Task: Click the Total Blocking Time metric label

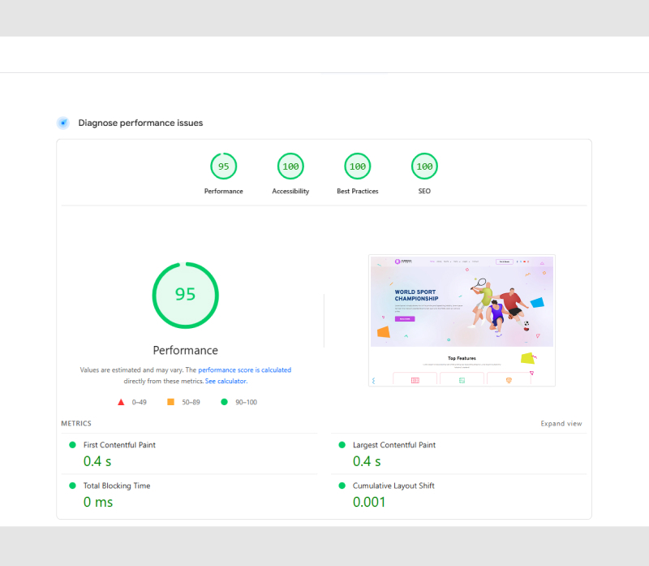Action: coord(117,486)
